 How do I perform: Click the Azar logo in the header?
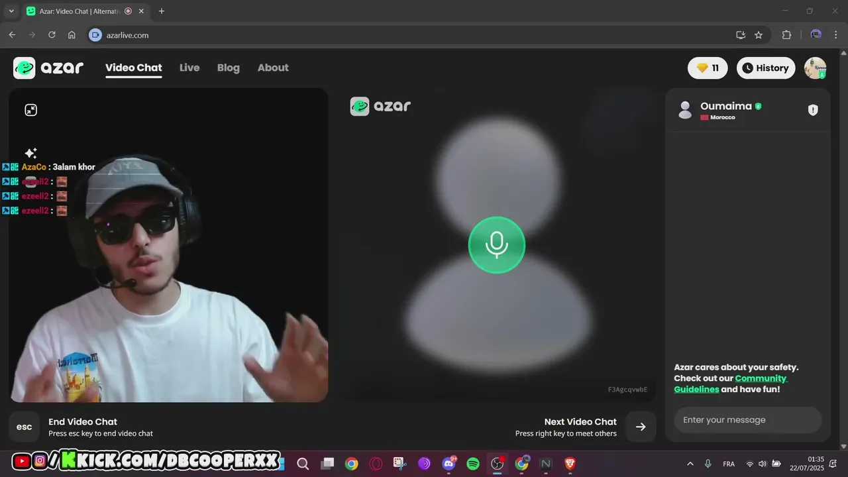tap(48, 68)
